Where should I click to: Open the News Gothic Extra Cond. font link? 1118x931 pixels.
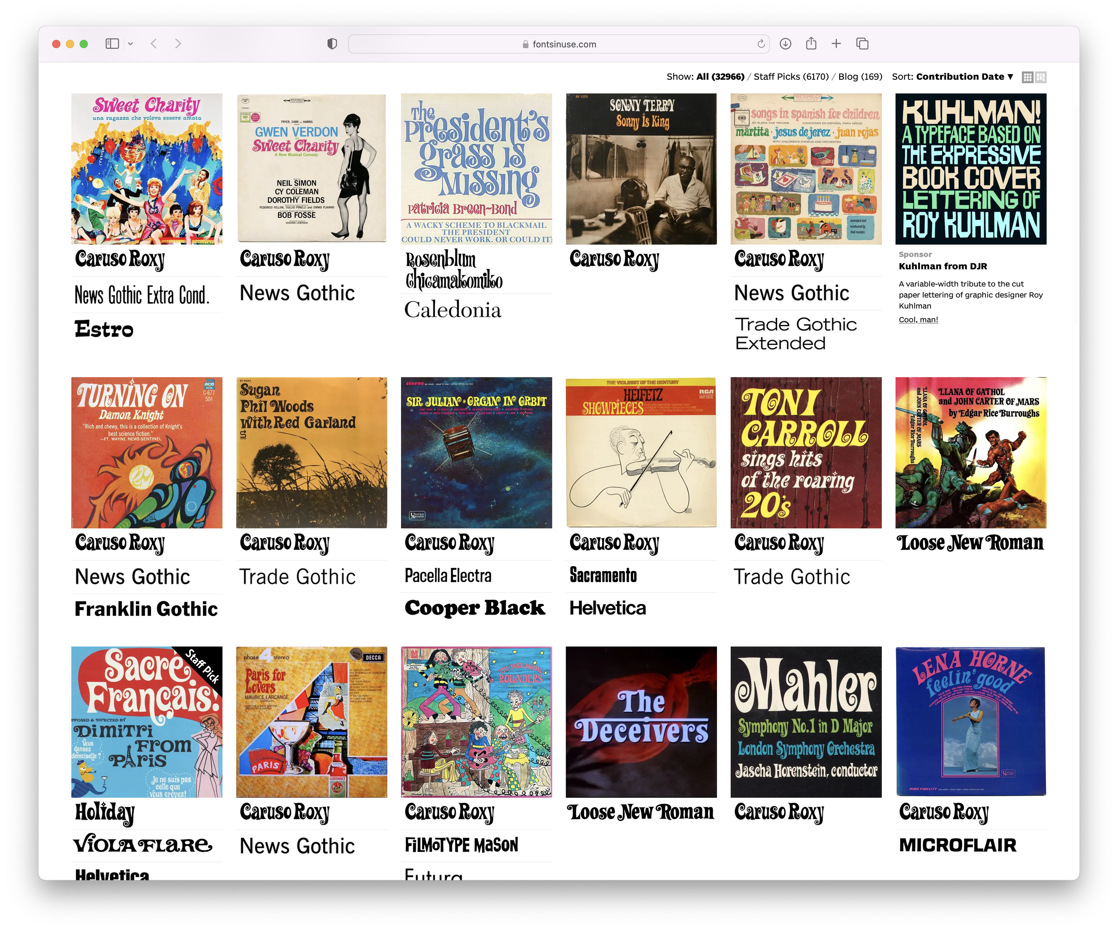pyautogui.click(x=142, y=295)
